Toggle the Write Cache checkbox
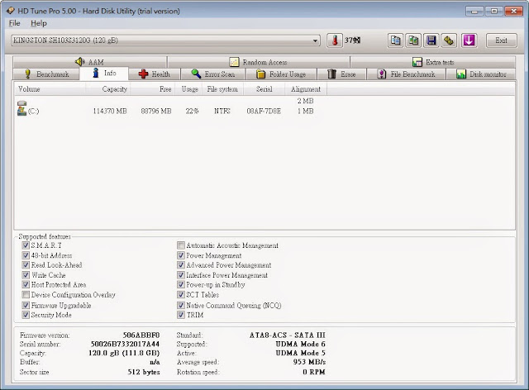 click(26, 275)
